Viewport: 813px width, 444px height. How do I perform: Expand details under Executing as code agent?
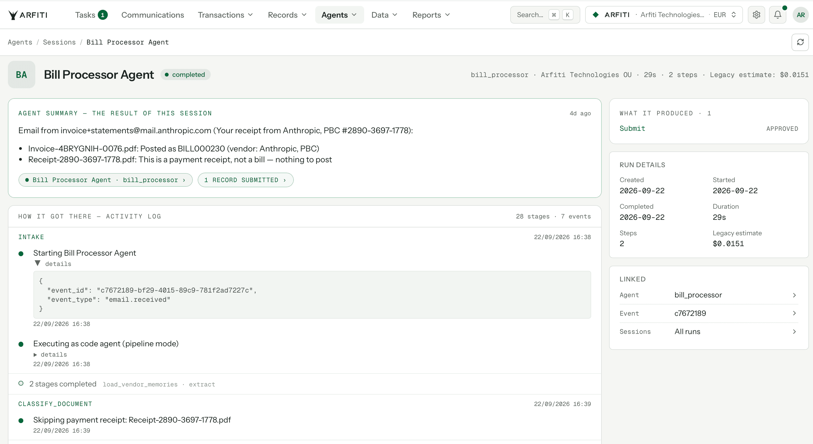coord(50,354)
